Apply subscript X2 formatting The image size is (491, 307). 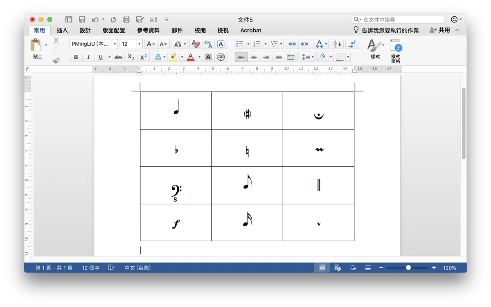[x=131, y=57]
